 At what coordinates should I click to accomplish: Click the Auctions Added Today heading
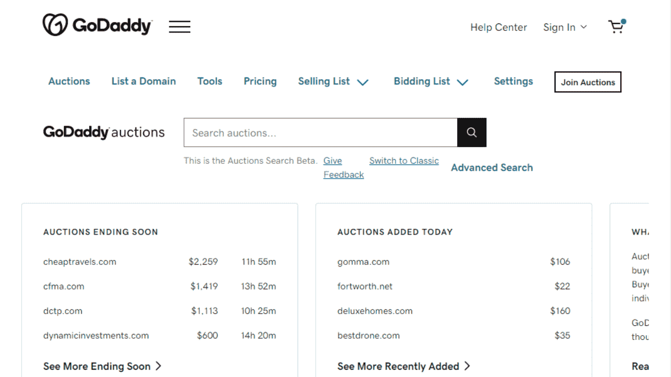tap(395, 232)
